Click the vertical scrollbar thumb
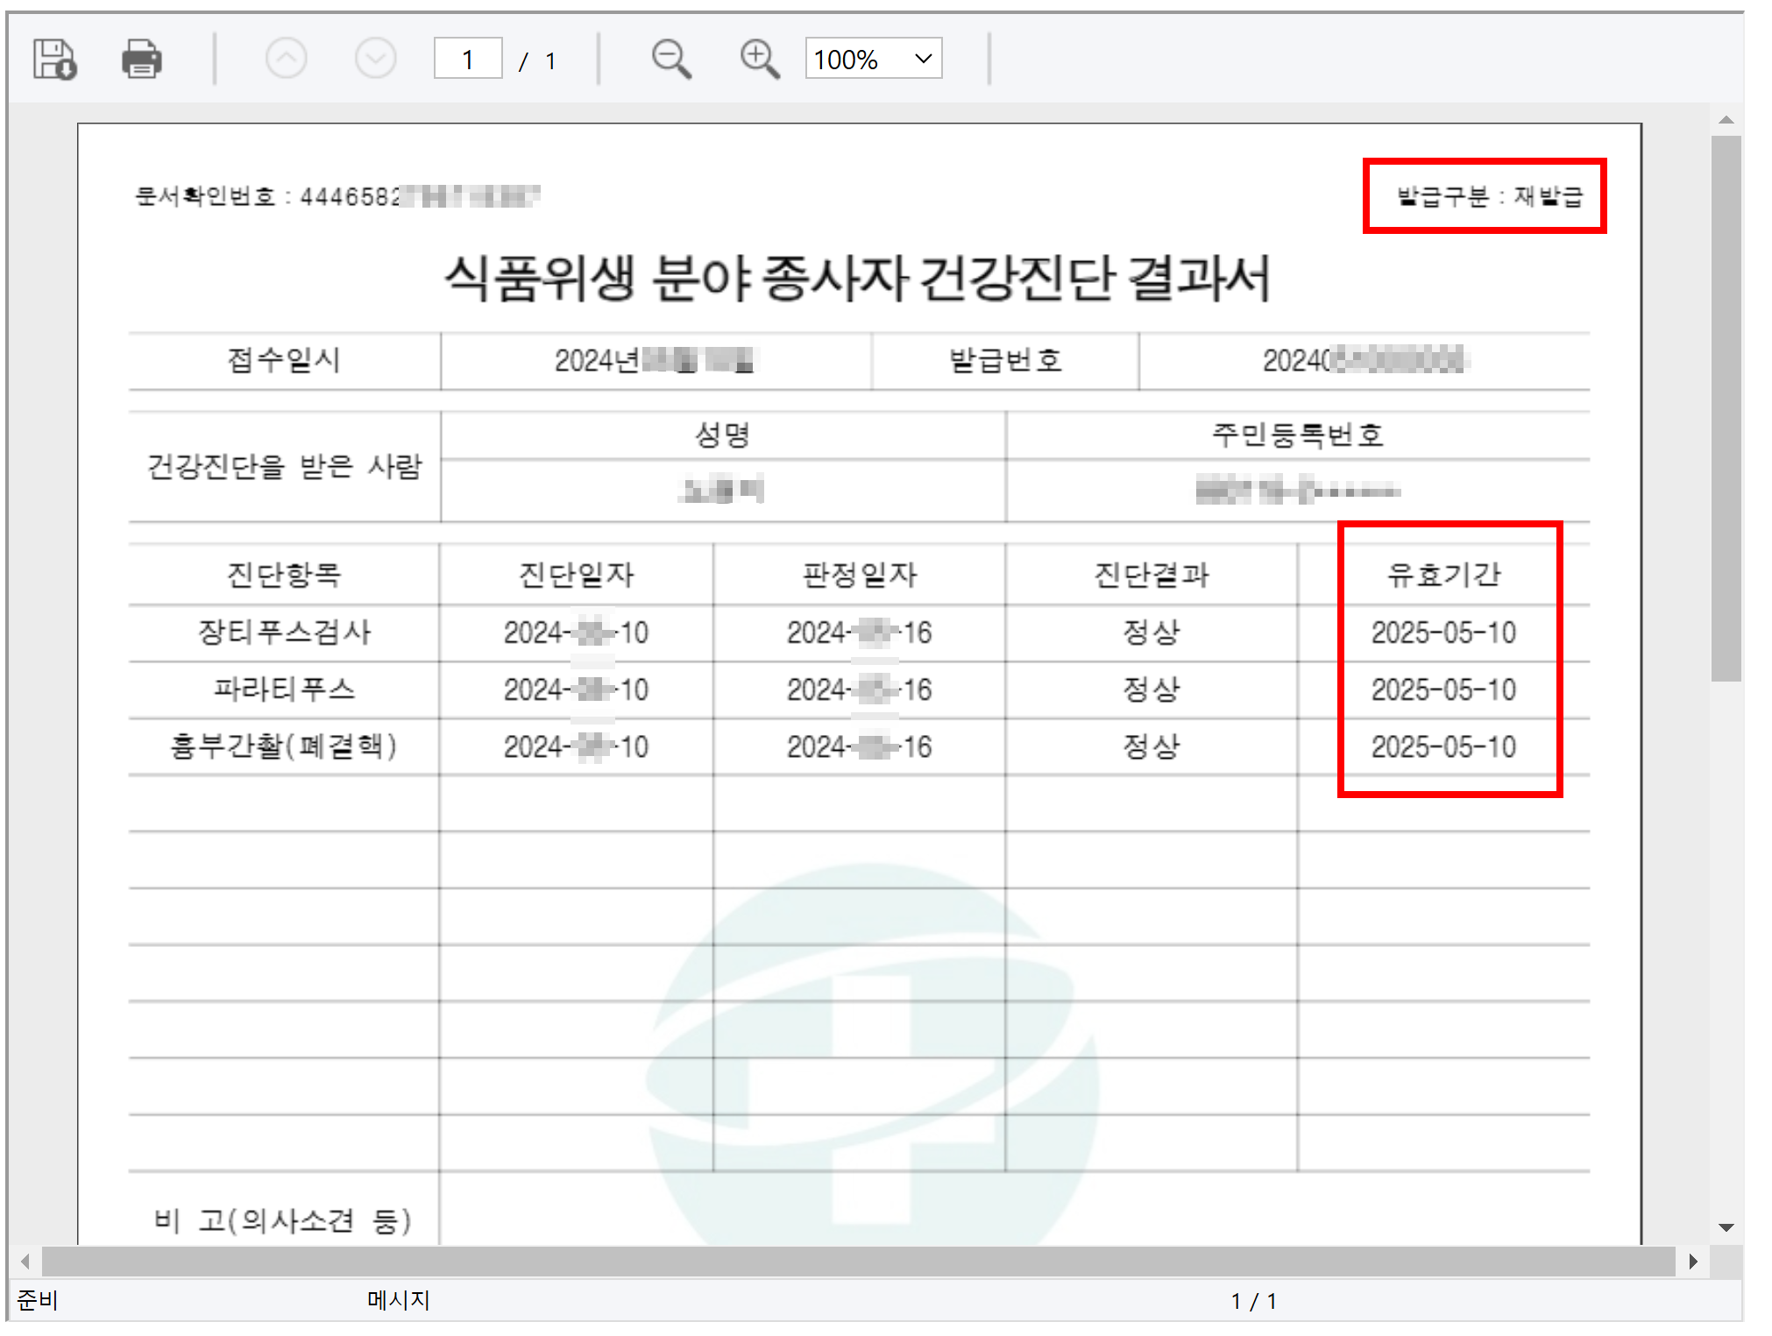Viewport: 1772px width, 1336px height. pos(1726,407)
